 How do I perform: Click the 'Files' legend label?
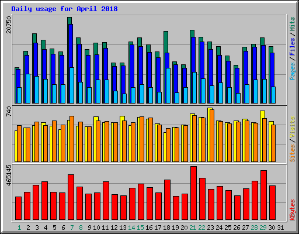click(293, 47)
